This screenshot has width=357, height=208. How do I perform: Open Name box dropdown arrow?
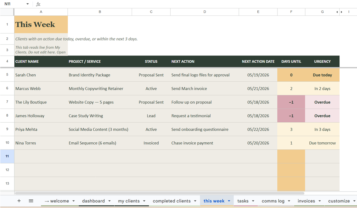tap(28, 4)
